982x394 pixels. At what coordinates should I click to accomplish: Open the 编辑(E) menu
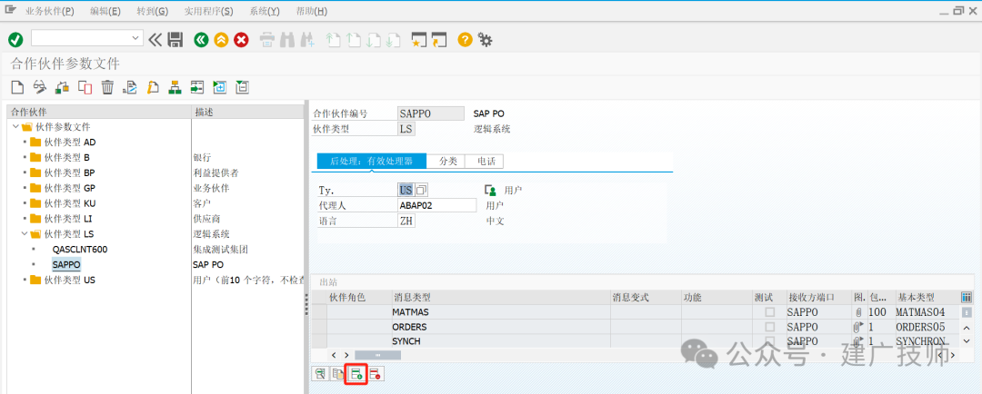pos(105,11)
